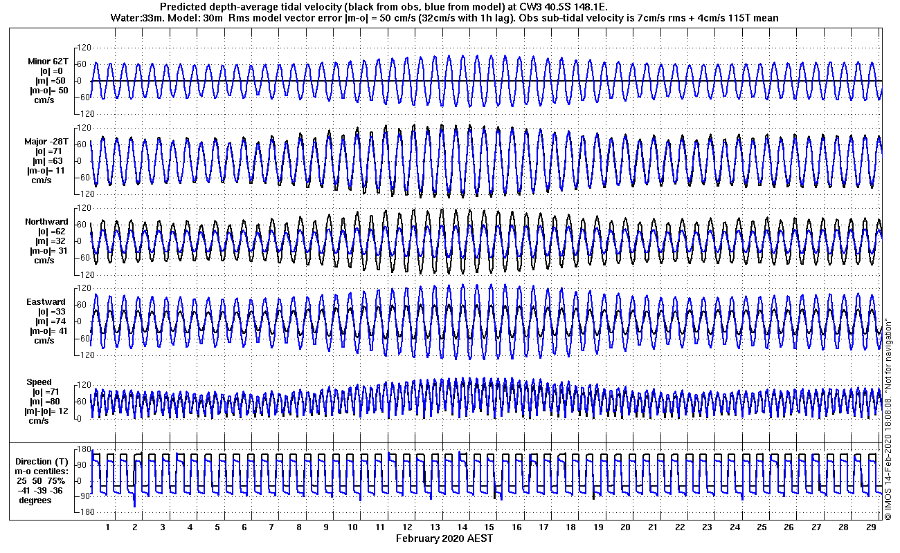The height and width of the screenshot is (553, 900).
Task: Select the 'Major -28T' panel label
Action: pyautogui.click(x=47, y=142)
